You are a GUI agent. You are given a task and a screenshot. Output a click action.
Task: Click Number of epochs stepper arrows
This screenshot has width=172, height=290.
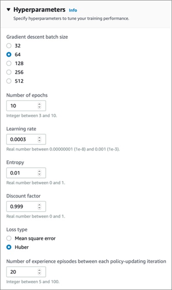coord(39,106)
